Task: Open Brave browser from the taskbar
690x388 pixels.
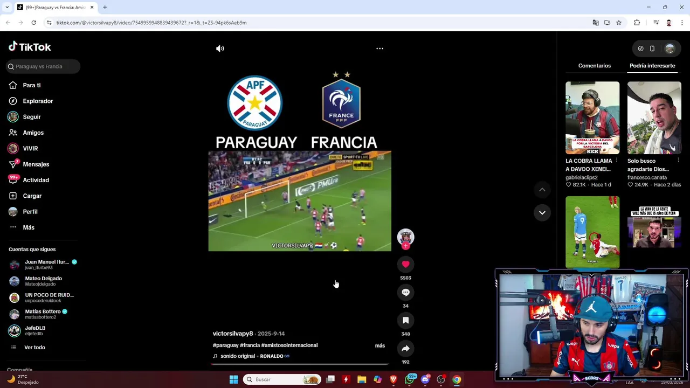Action: (x=394, y=379)
